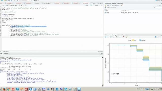Click the console vertical scrollbar up arrow

pos(103,57)
